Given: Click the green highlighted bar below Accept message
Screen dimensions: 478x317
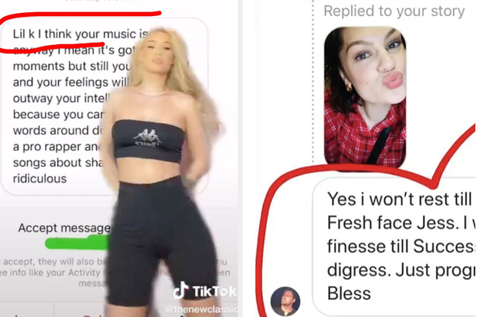Looking at the screenshot, I should click(77, 243).
